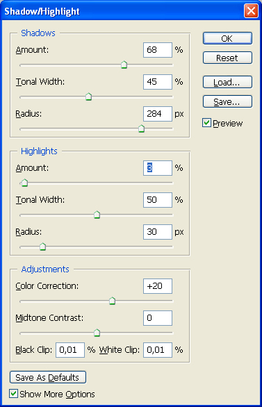
Task: Uncheck Show More Options
Action: pyautogui.click(x=13, y=394)
